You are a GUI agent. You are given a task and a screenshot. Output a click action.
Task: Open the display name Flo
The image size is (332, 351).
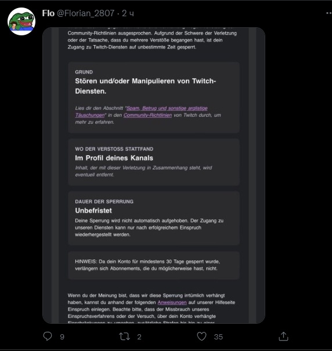point(48,13)
